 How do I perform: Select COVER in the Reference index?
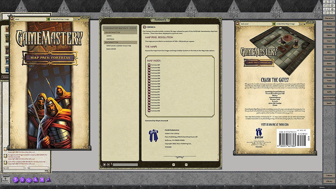pyautogui.click(x=109, y=36)
